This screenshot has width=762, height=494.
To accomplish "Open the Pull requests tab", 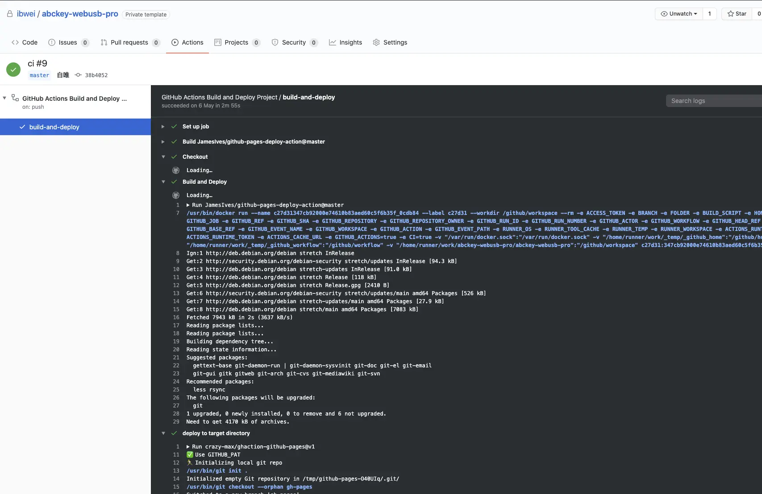I will coord(130,42).
